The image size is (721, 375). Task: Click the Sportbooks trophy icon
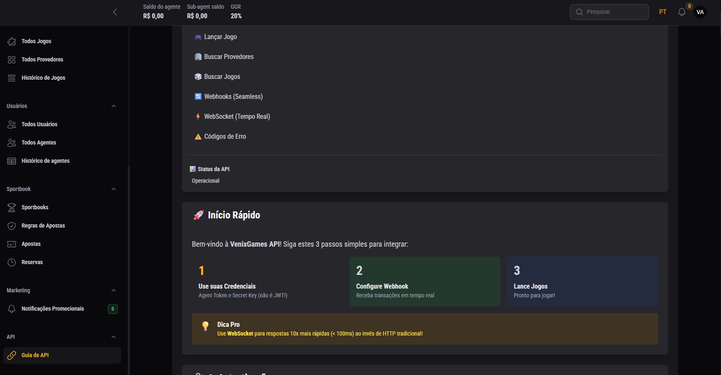coord(12,208)
